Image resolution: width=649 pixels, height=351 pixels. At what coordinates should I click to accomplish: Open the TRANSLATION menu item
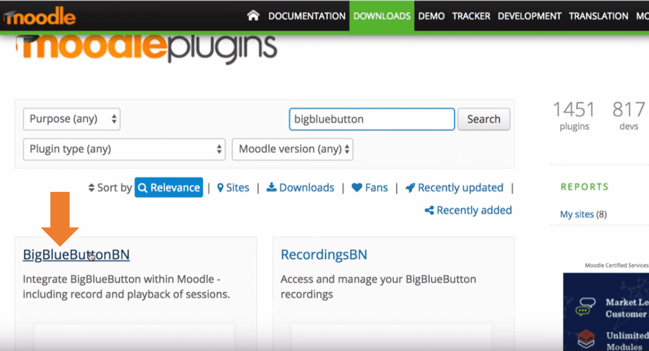click(x=598, y=16)
